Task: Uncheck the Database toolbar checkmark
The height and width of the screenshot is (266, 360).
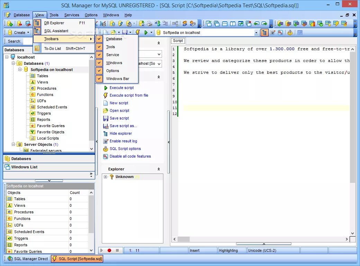Action: tap(99, 39)
